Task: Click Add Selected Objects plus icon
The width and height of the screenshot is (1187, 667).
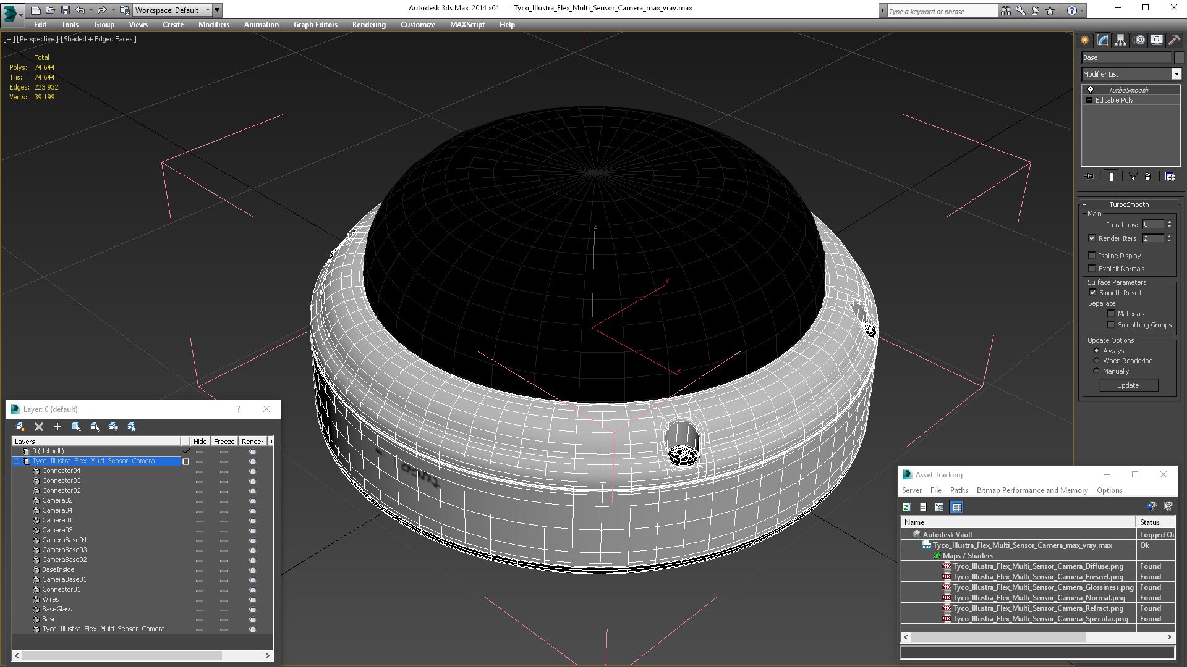Action: [57, 427]
